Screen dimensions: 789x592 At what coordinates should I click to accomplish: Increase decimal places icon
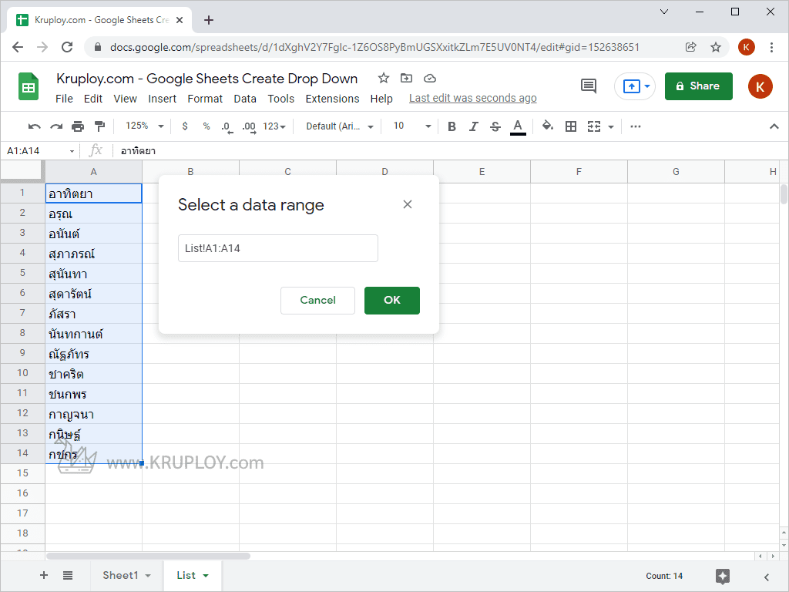tap(249, 127)
